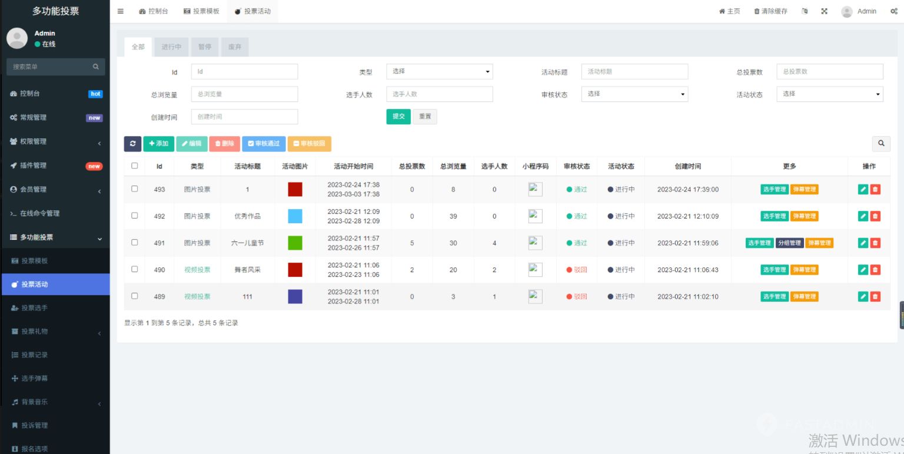
Task: Click green activity image in row 491
Action: pos(295,243)
